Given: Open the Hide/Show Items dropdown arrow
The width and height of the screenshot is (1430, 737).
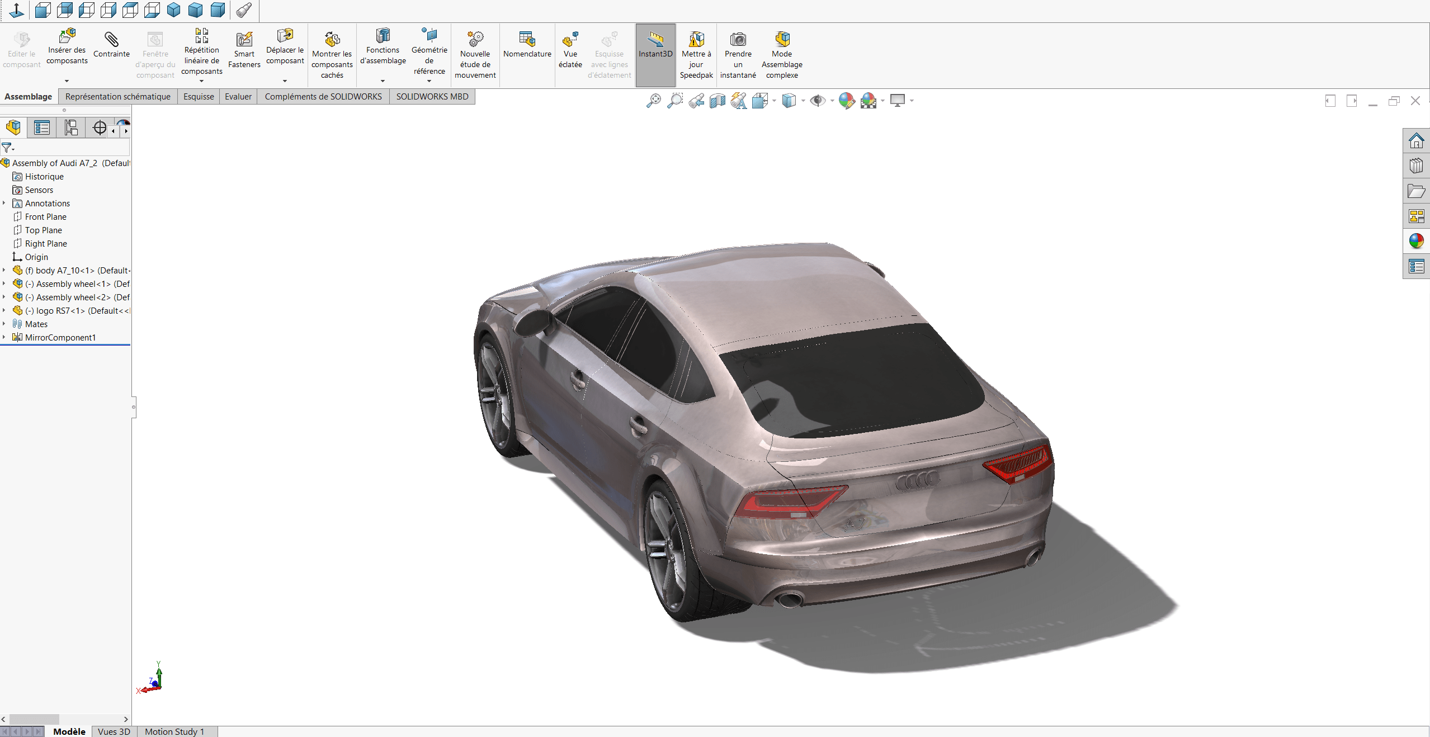Looking at the screenshot, I should point(832,101).
